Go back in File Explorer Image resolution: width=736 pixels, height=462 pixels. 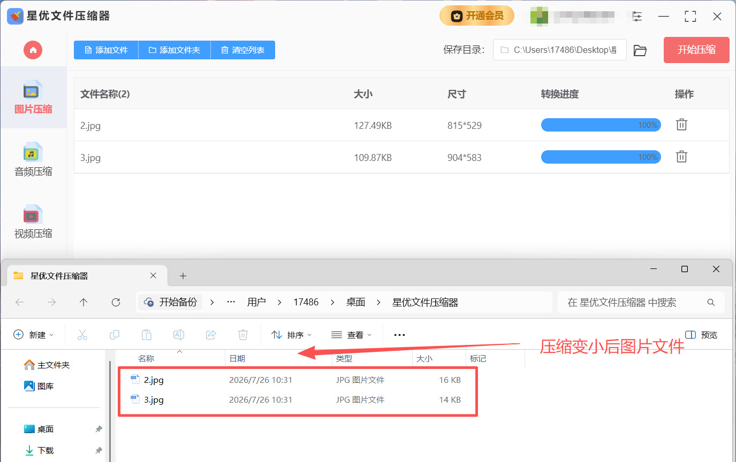pos(20,302)
